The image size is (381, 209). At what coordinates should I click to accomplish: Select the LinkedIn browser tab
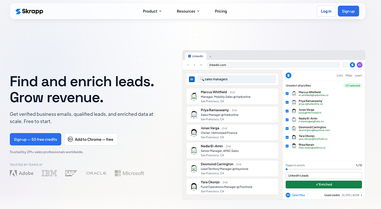point(196,56)
